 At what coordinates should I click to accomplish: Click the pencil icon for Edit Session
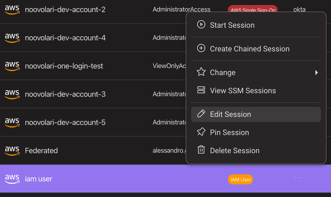point(201,114)
